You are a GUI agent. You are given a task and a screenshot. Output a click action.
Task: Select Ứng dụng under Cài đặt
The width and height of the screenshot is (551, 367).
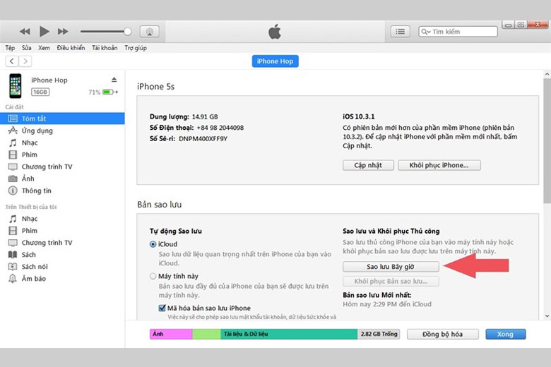click(62, 131)
